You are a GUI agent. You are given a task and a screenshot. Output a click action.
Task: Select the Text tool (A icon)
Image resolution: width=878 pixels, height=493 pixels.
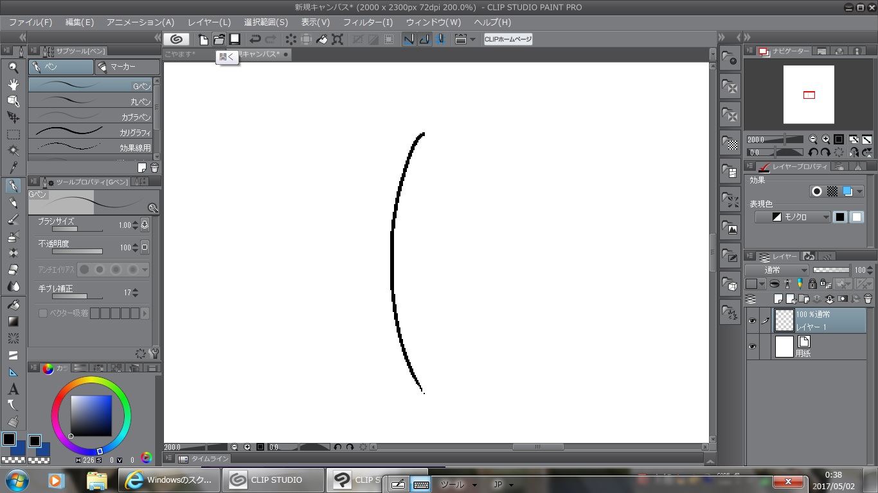click(13, 389)
